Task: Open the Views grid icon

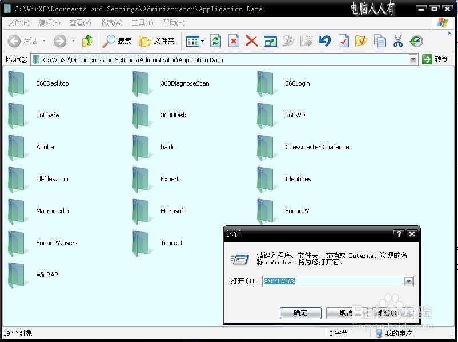Action: click(192, 42)
